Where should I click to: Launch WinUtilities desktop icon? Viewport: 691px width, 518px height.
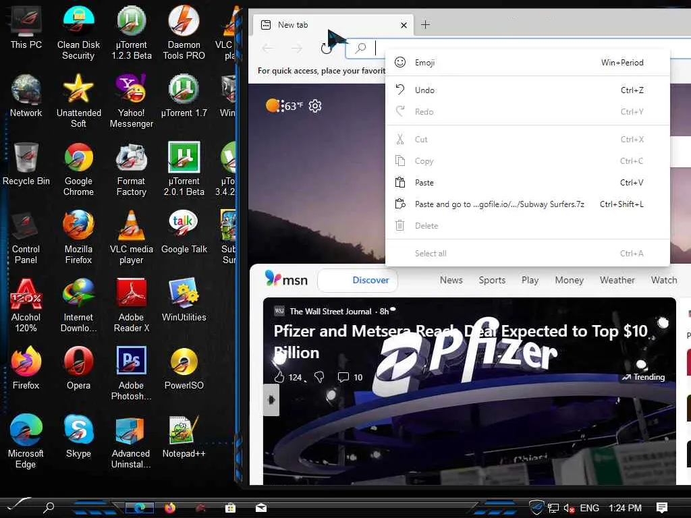184,300
